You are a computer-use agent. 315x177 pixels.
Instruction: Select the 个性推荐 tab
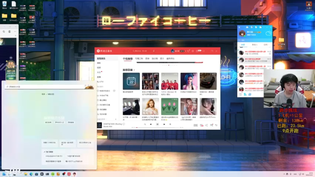pos(128,59)
